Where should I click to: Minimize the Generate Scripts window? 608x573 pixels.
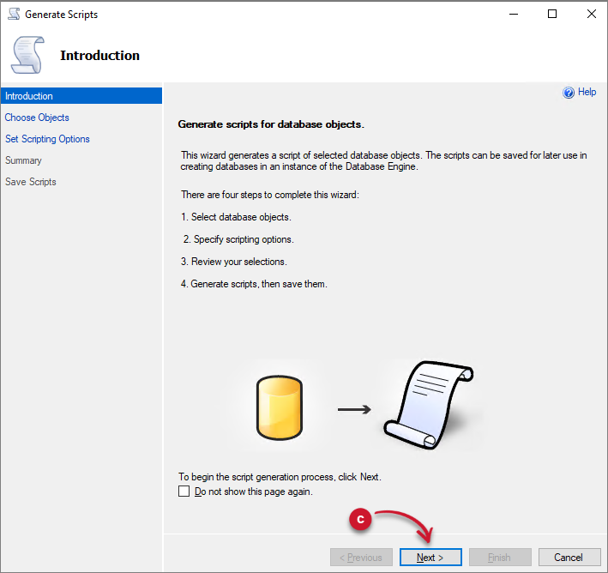pyautogui.click(x=514, y=15)
